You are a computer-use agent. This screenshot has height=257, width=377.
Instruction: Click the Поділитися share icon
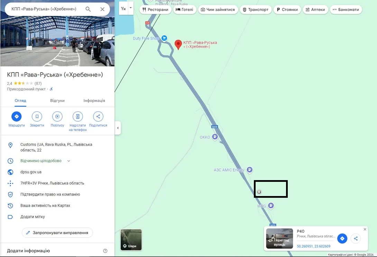tap(98, 117)
